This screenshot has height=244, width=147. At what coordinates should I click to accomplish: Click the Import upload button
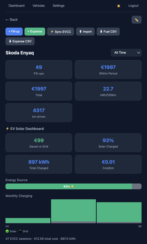(85, 32)
